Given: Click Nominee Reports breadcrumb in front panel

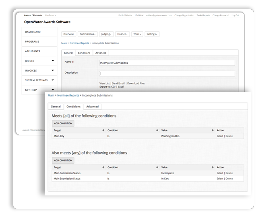Looking at the screenshot, I should click(68, 95).
